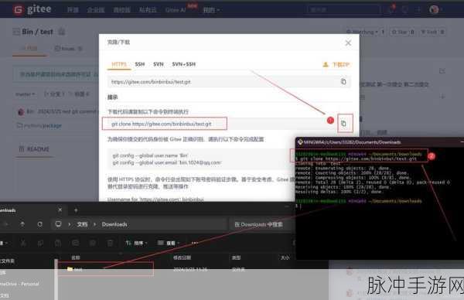The image size is (464, 300).
Task: Click the Gitee logo in the header
Action: (32, 9)
